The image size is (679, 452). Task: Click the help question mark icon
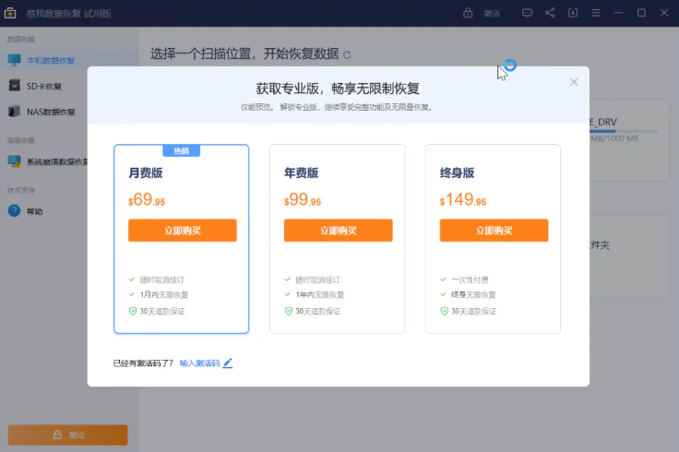tap(14, 211)
